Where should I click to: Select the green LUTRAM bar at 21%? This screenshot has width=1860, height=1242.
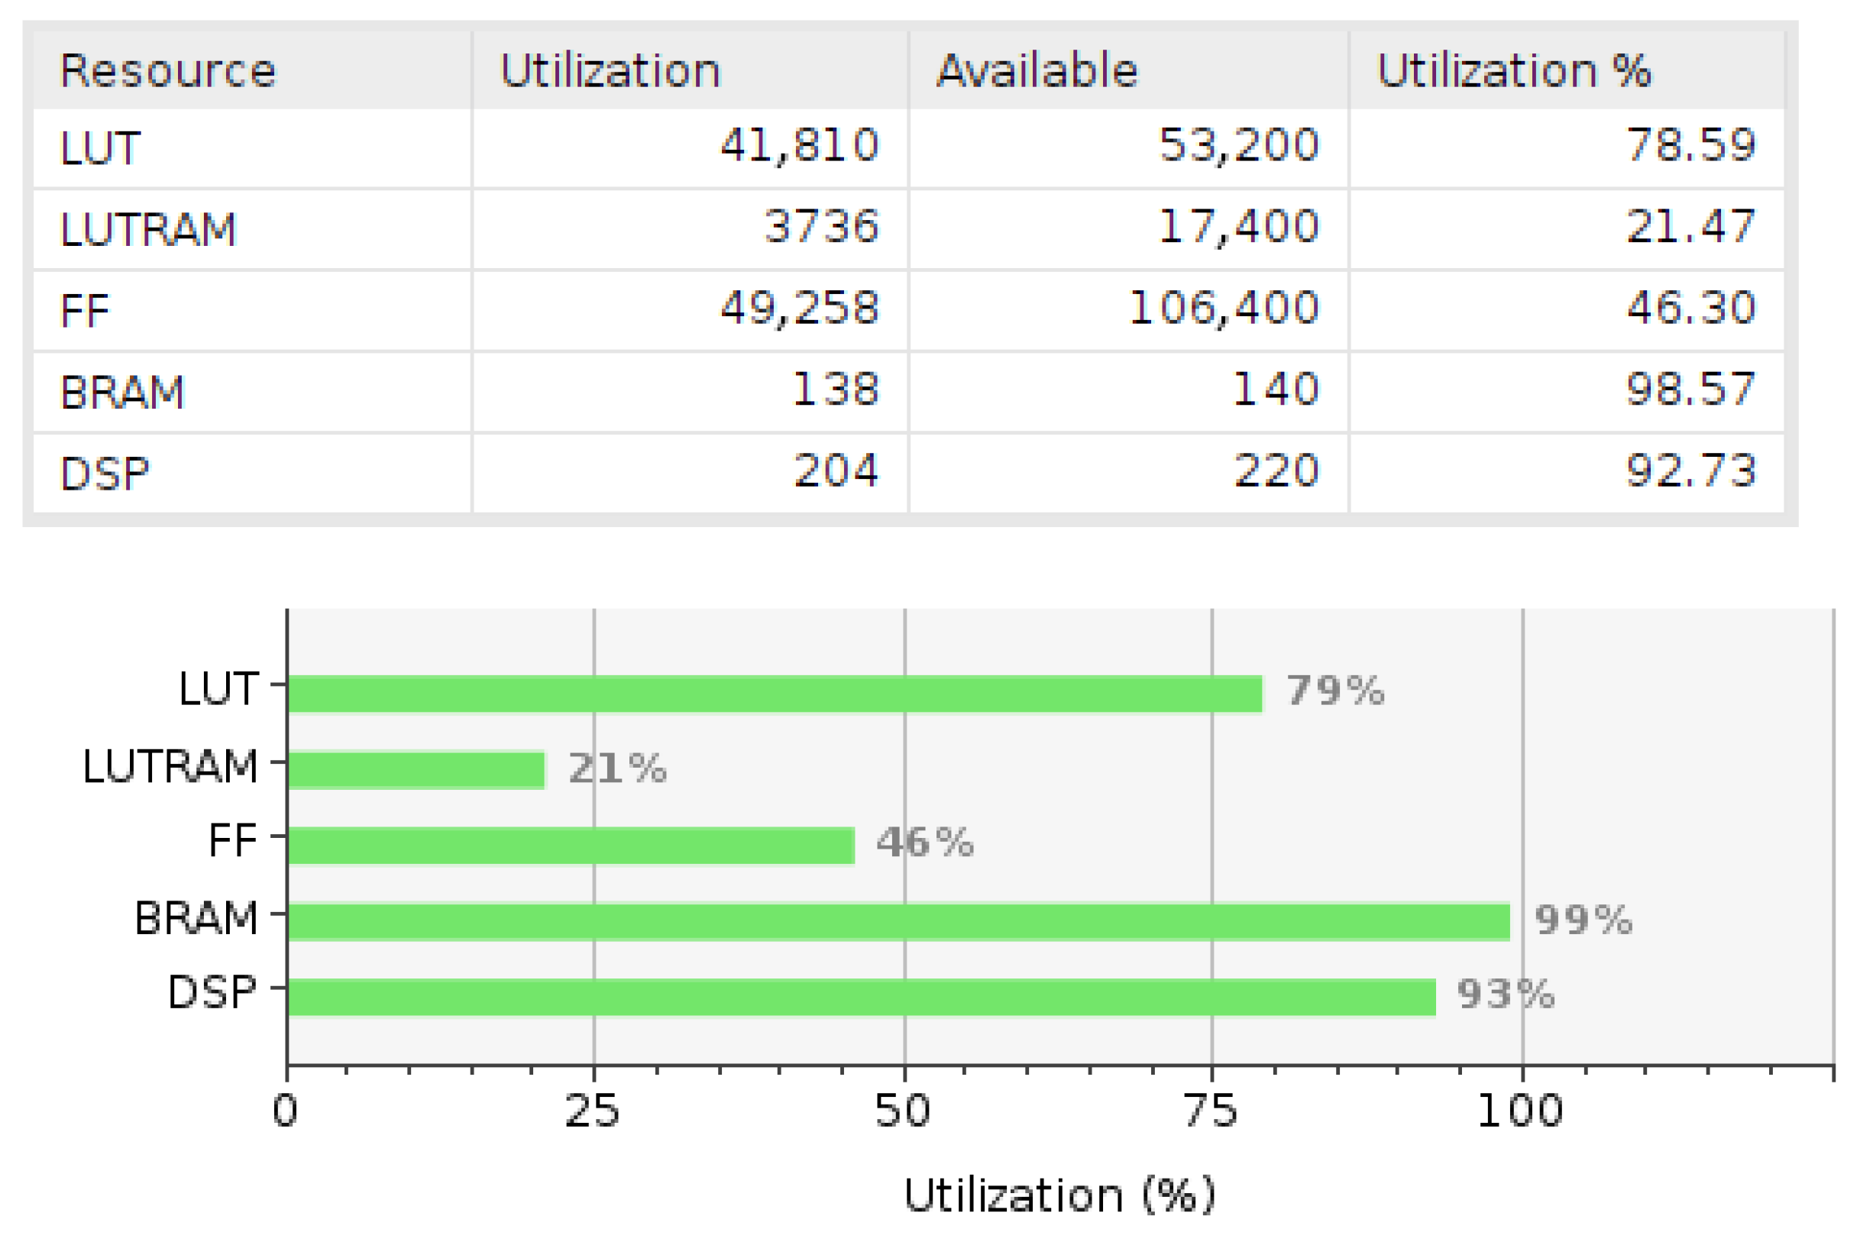(416, 770)
